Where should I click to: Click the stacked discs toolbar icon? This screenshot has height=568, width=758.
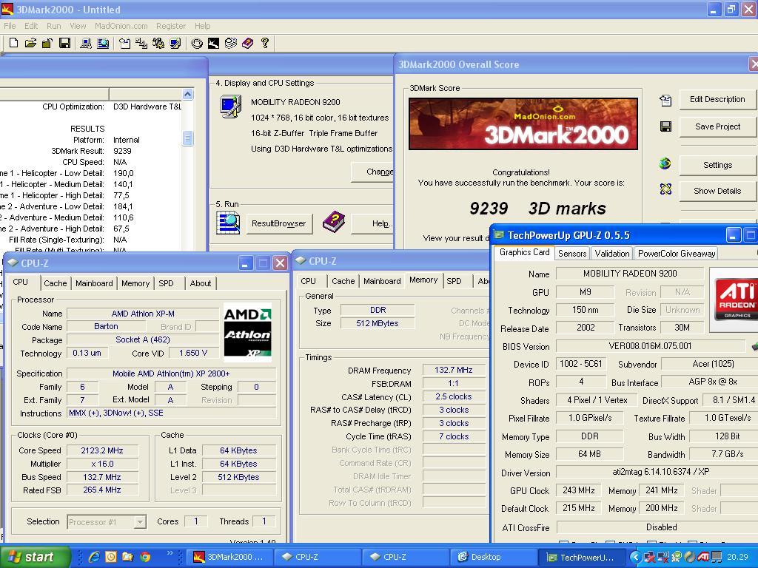click(x=231, y=43)
